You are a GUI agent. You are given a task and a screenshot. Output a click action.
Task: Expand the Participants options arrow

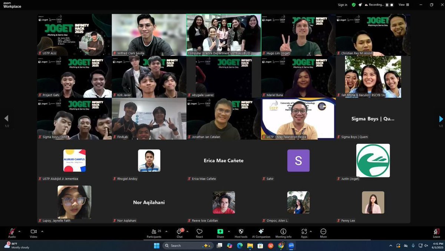pos(166,231)
